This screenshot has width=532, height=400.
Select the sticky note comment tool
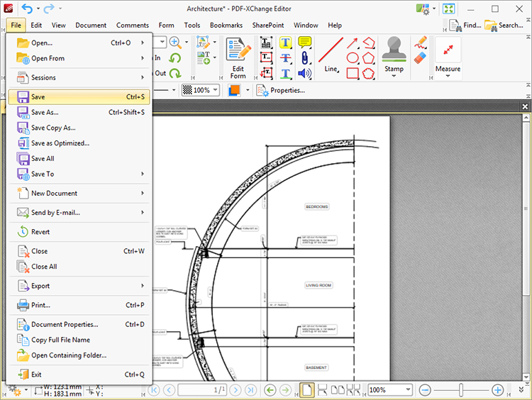[x=305, y=43]
